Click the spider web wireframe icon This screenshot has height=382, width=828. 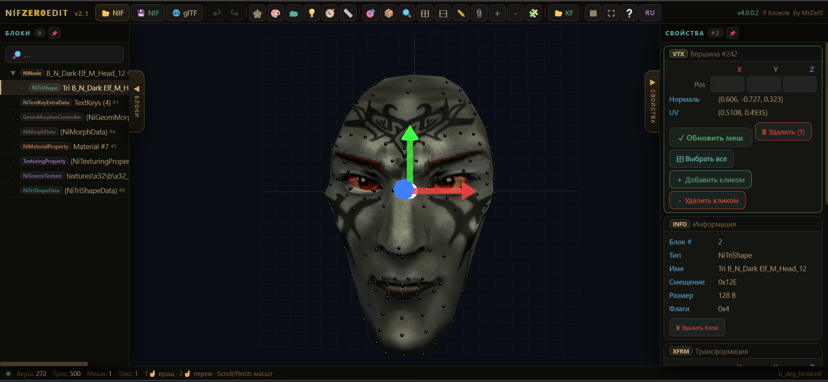click(x=257, y=13)
